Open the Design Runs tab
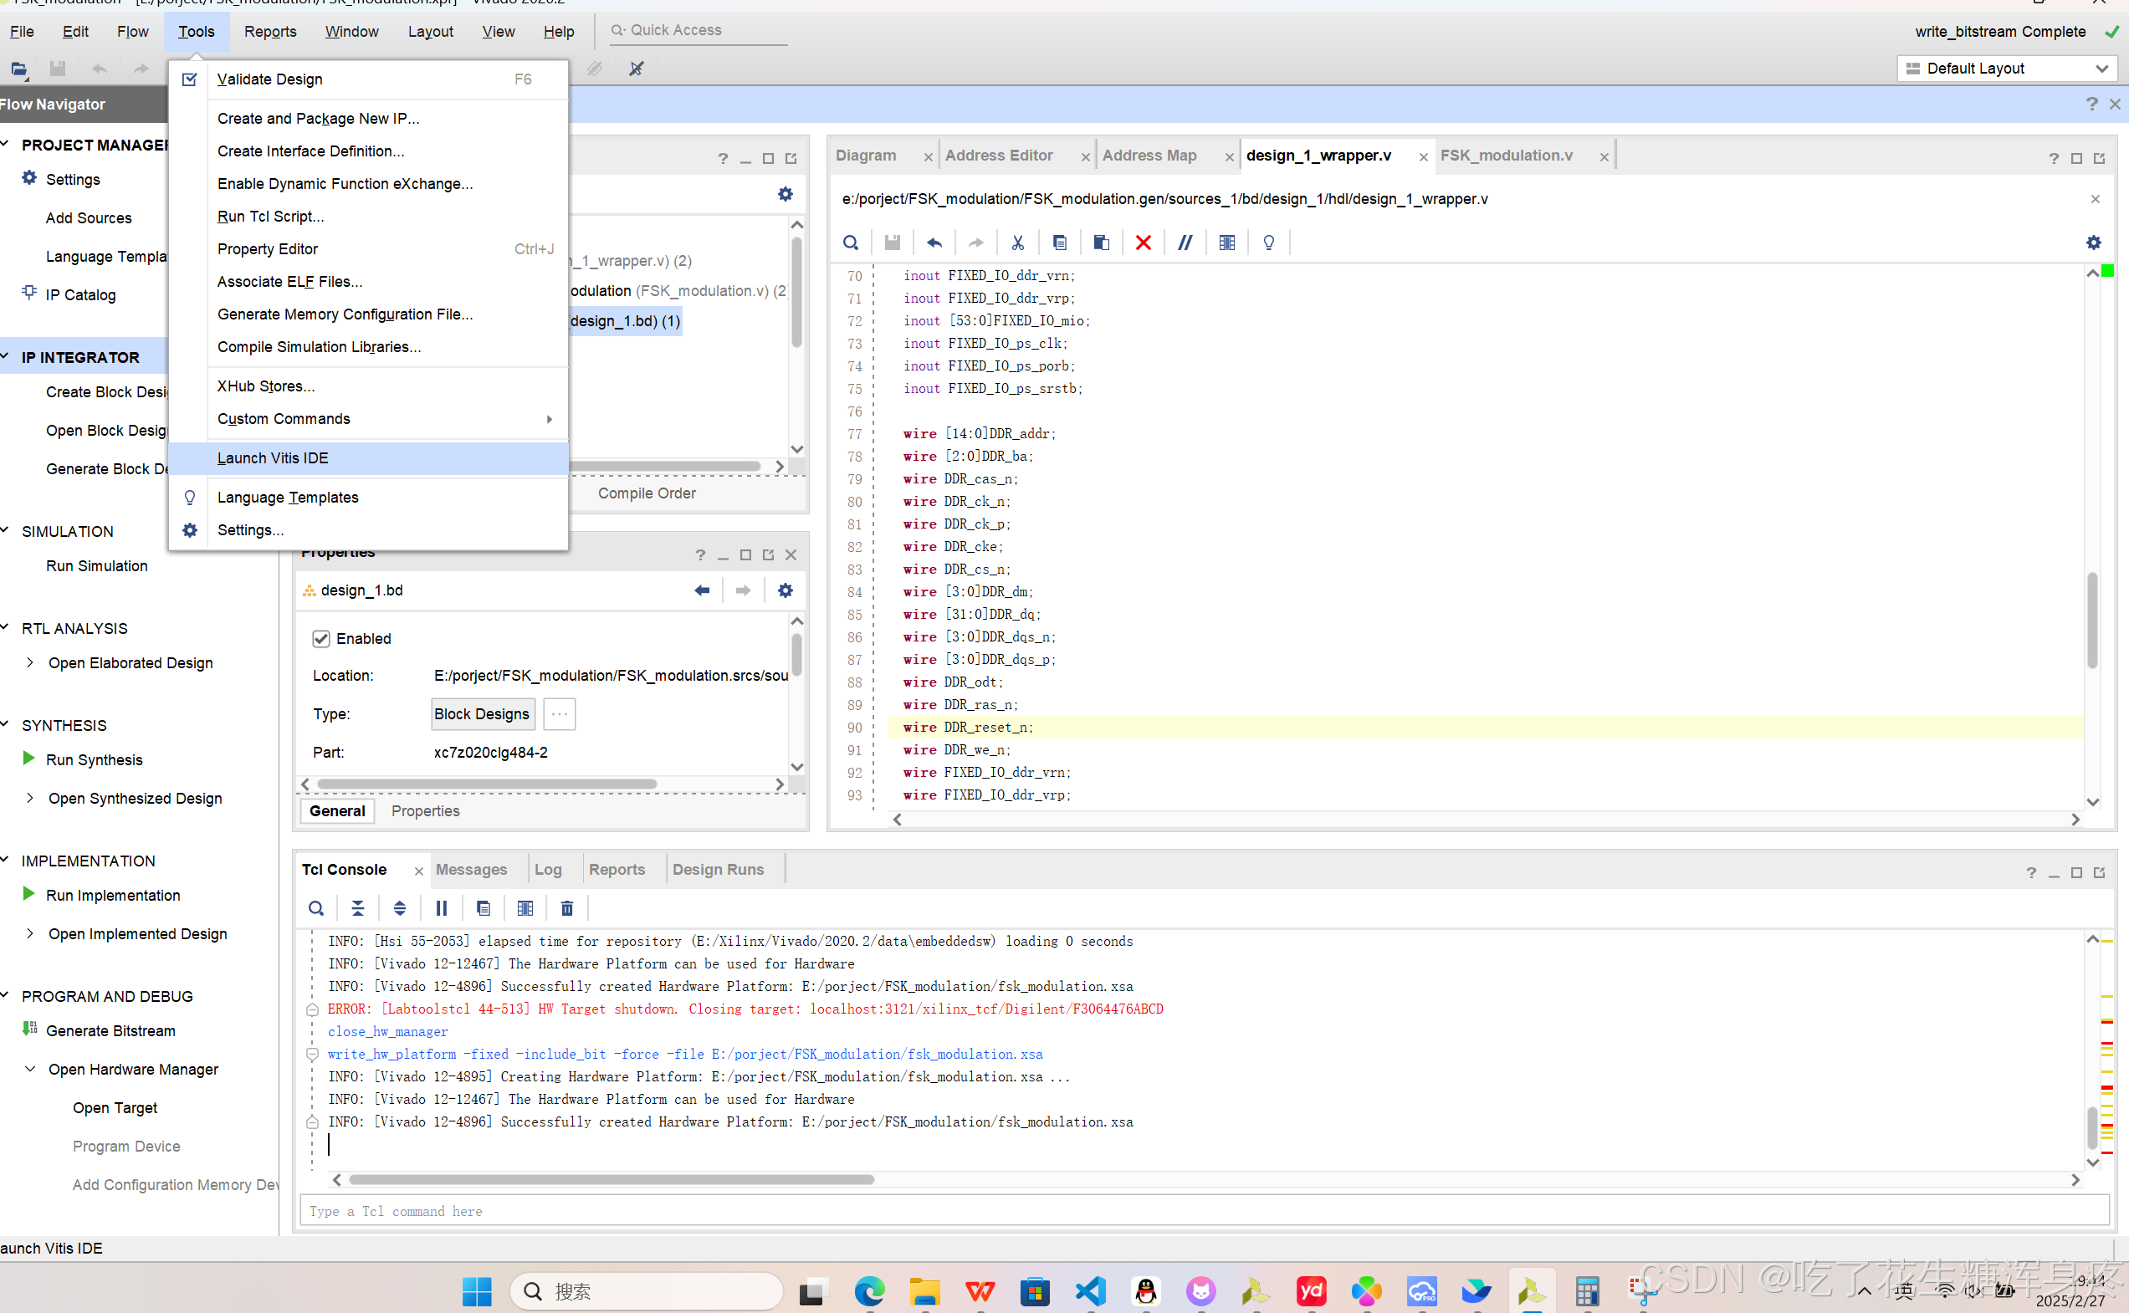Image resolution: width=2129 pixels, height=1313 pixels. click(718, 869)
